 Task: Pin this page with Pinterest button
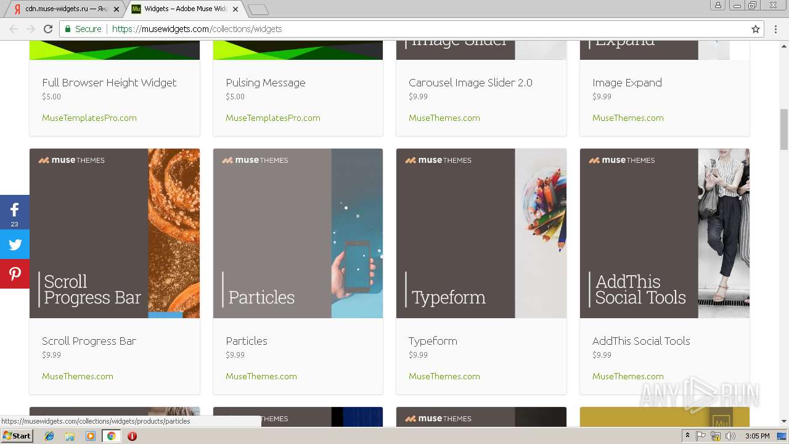tap(15, 274)
